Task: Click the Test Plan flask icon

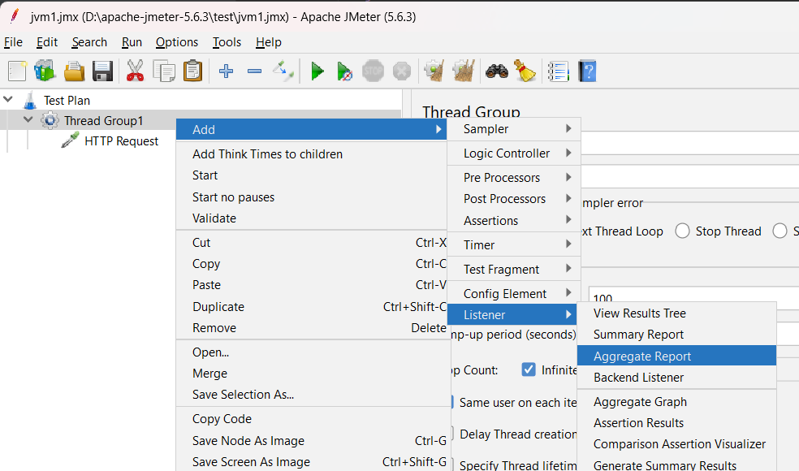Action: 30,101
